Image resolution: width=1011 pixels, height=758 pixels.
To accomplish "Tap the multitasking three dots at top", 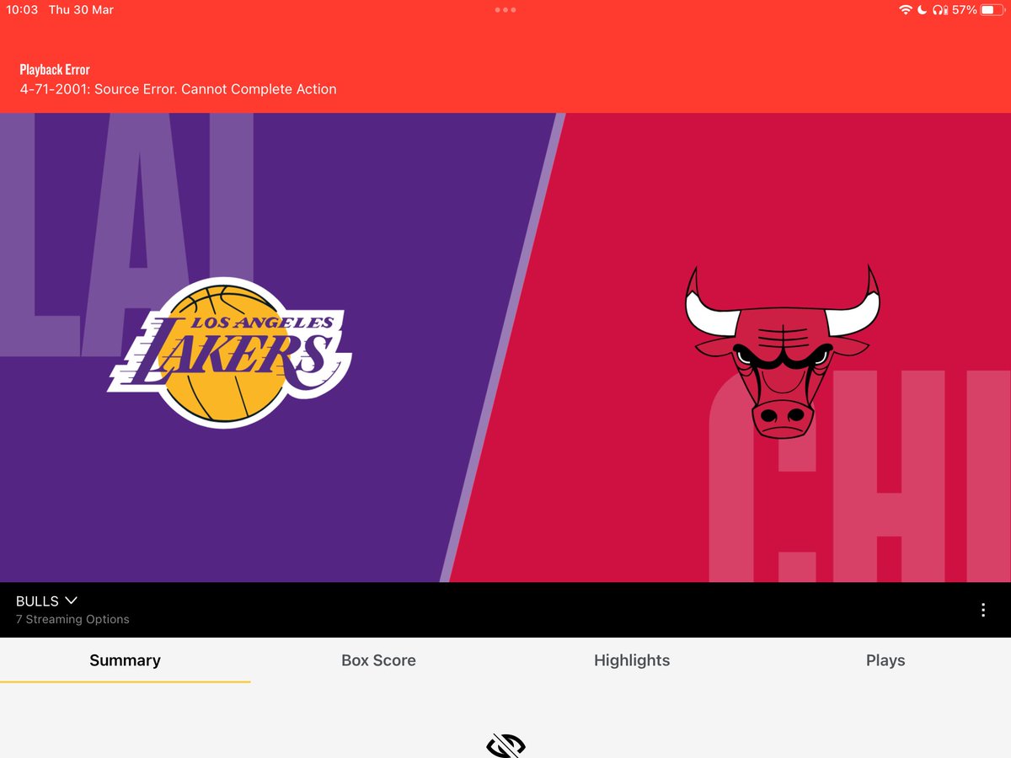I will point(505,10).
